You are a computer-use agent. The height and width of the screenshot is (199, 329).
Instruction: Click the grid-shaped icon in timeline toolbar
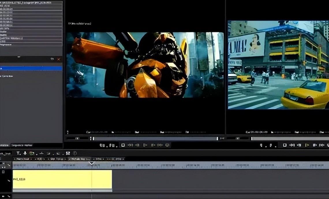68,153
